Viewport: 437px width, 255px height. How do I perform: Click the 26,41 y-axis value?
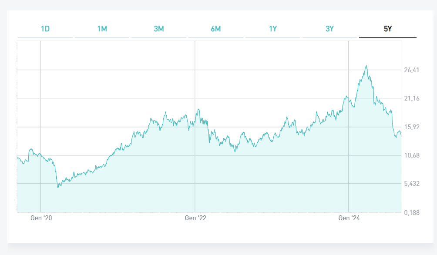pos(411,70)
